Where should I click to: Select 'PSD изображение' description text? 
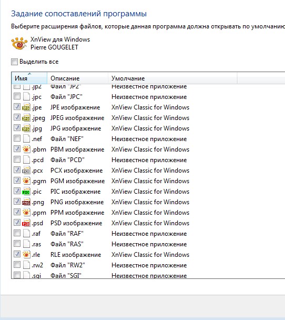pos(76,223)
